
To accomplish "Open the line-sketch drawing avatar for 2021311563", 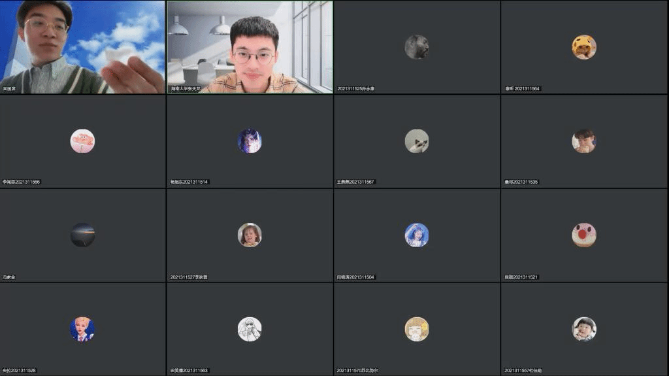I will (250, 330).
